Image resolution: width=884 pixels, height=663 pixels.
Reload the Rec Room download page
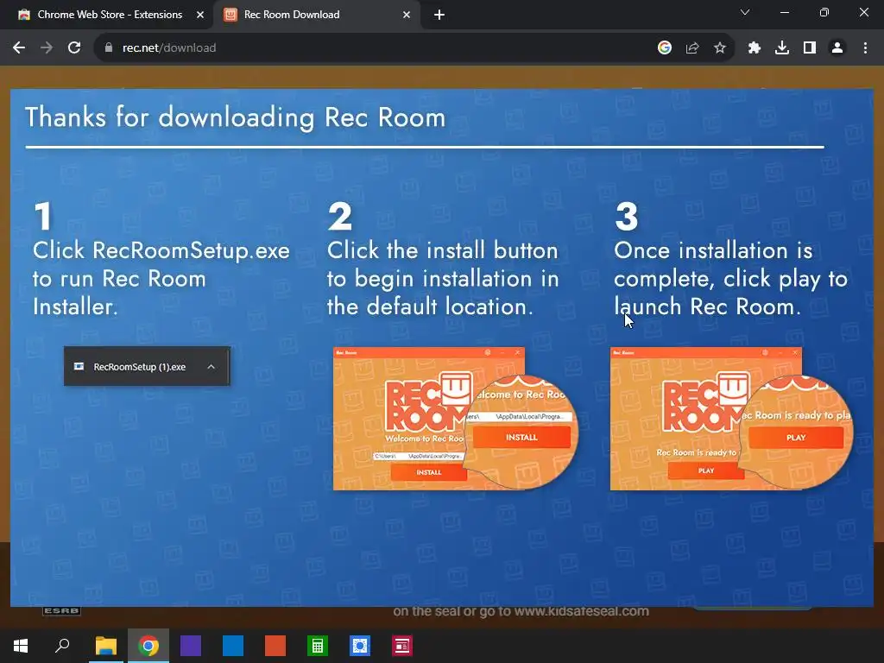click(74, 48)
